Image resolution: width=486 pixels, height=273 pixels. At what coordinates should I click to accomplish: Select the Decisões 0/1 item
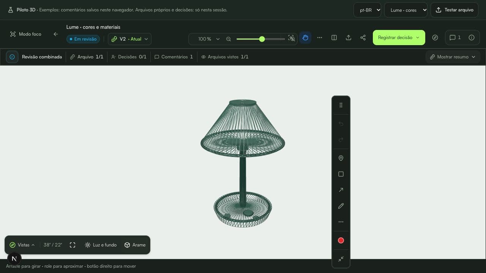[129, 57]
